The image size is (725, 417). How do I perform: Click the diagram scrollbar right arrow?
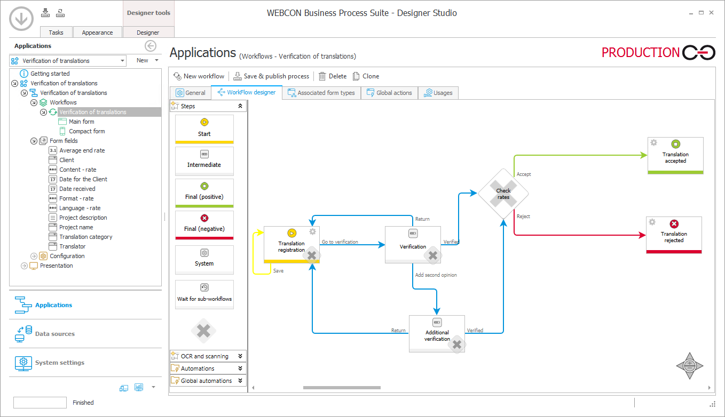click(710, 388)
